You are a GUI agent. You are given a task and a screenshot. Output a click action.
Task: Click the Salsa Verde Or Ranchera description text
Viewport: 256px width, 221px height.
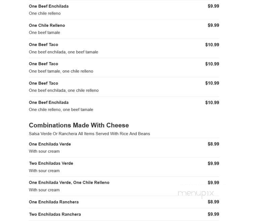coord(89,134)
